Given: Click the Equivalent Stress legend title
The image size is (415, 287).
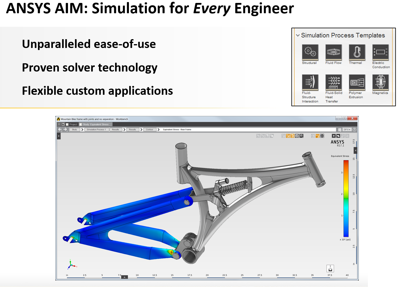Looking at the screenshot, I should coord(340,156).
